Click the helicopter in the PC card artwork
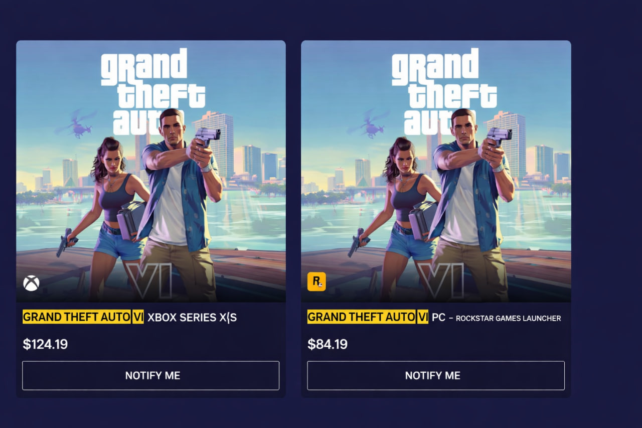Screen dimensions: 642x428 (368, 123)
